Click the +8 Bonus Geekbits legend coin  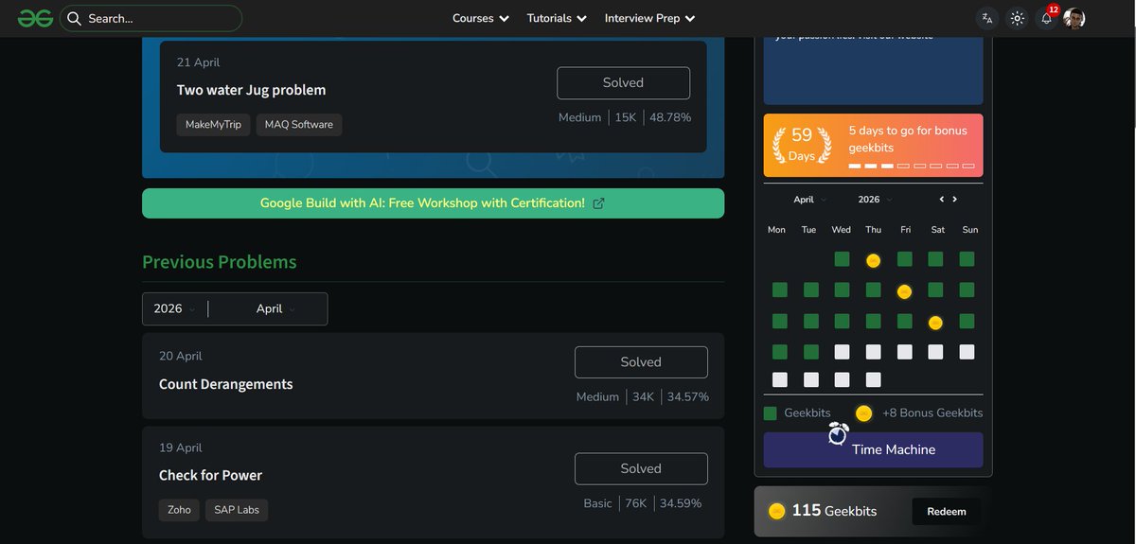[863, 413]
